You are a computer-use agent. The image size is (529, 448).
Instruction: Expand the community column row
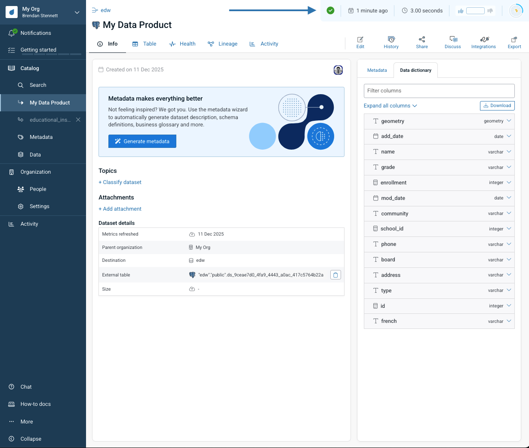pos(439,214)
